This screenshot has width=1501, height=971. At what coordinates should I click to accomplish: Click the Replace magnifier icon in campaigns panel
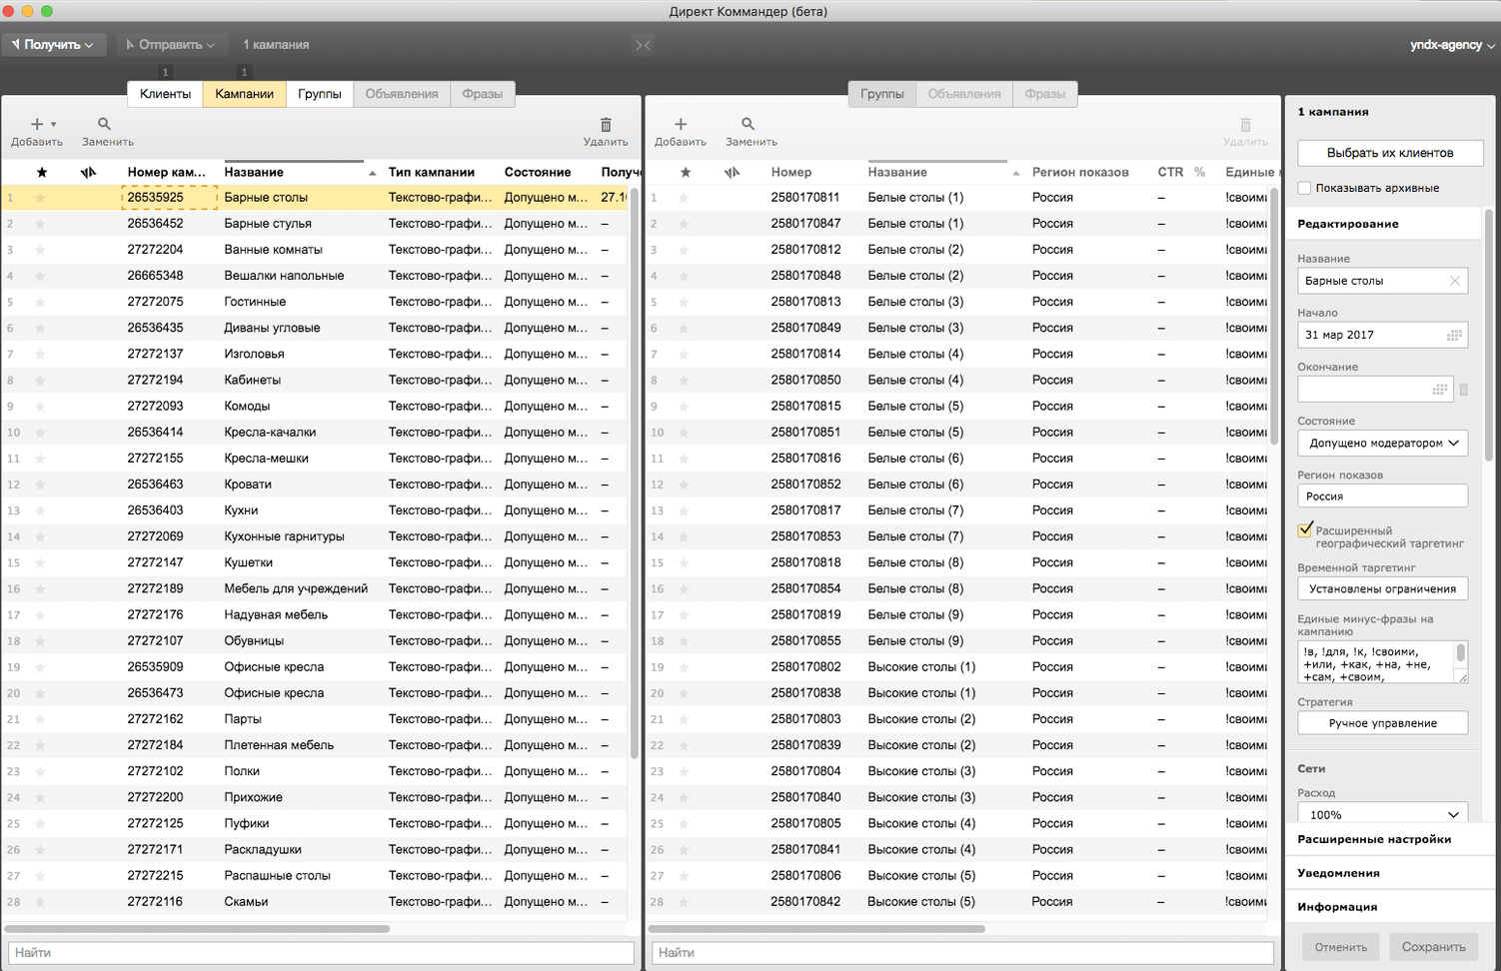(104, 125)
